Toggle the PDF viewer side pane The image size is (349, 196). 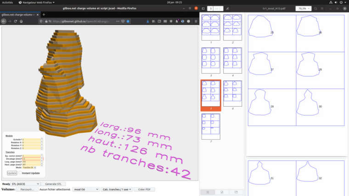[x=203, y=8]
